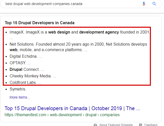Open 'Top 15 Drupal Developers in Canada | October 2019' result
This screenshot has width=164, height=126.
click(x=72, y=108)
